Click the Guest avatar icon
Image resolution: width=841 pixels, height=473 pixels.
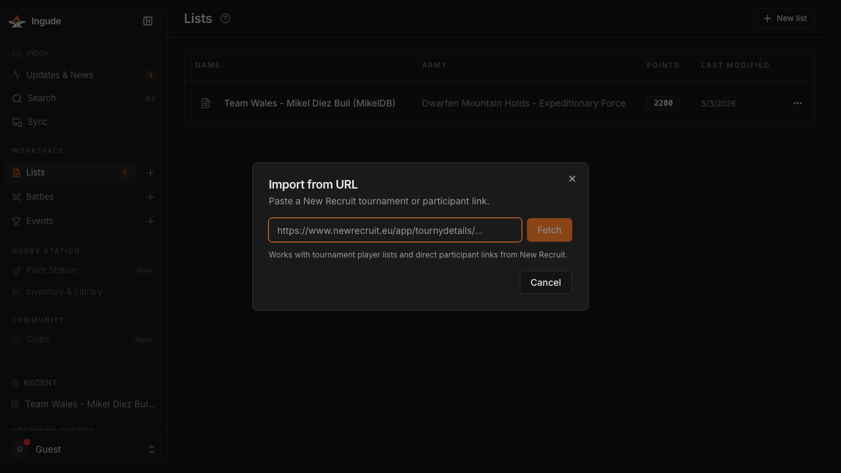(20, 449)
